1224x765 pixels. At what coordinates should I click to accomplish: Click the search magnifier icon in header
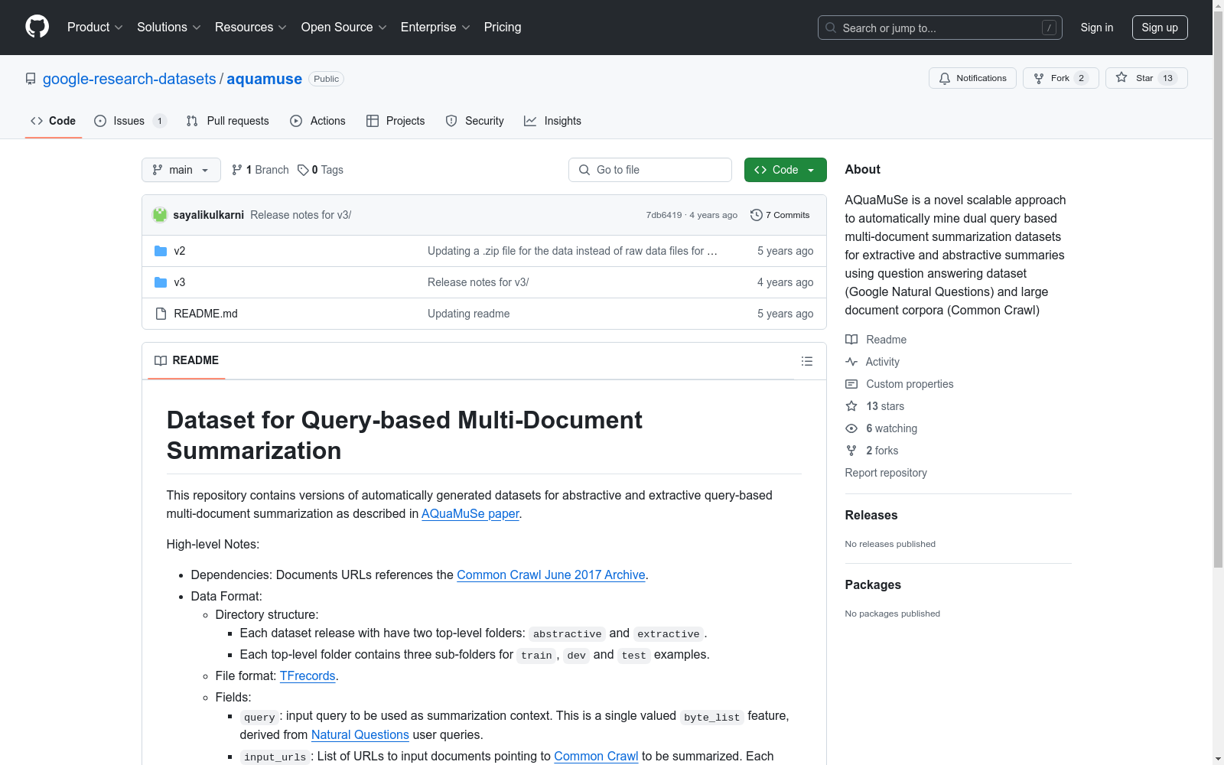click(x=831, y=28)
